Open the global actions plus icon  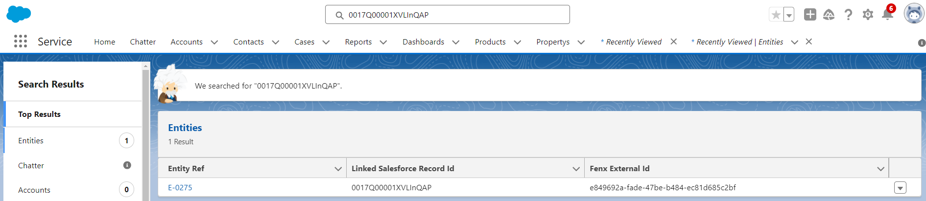pyautogui.click(x=810, y=15)
